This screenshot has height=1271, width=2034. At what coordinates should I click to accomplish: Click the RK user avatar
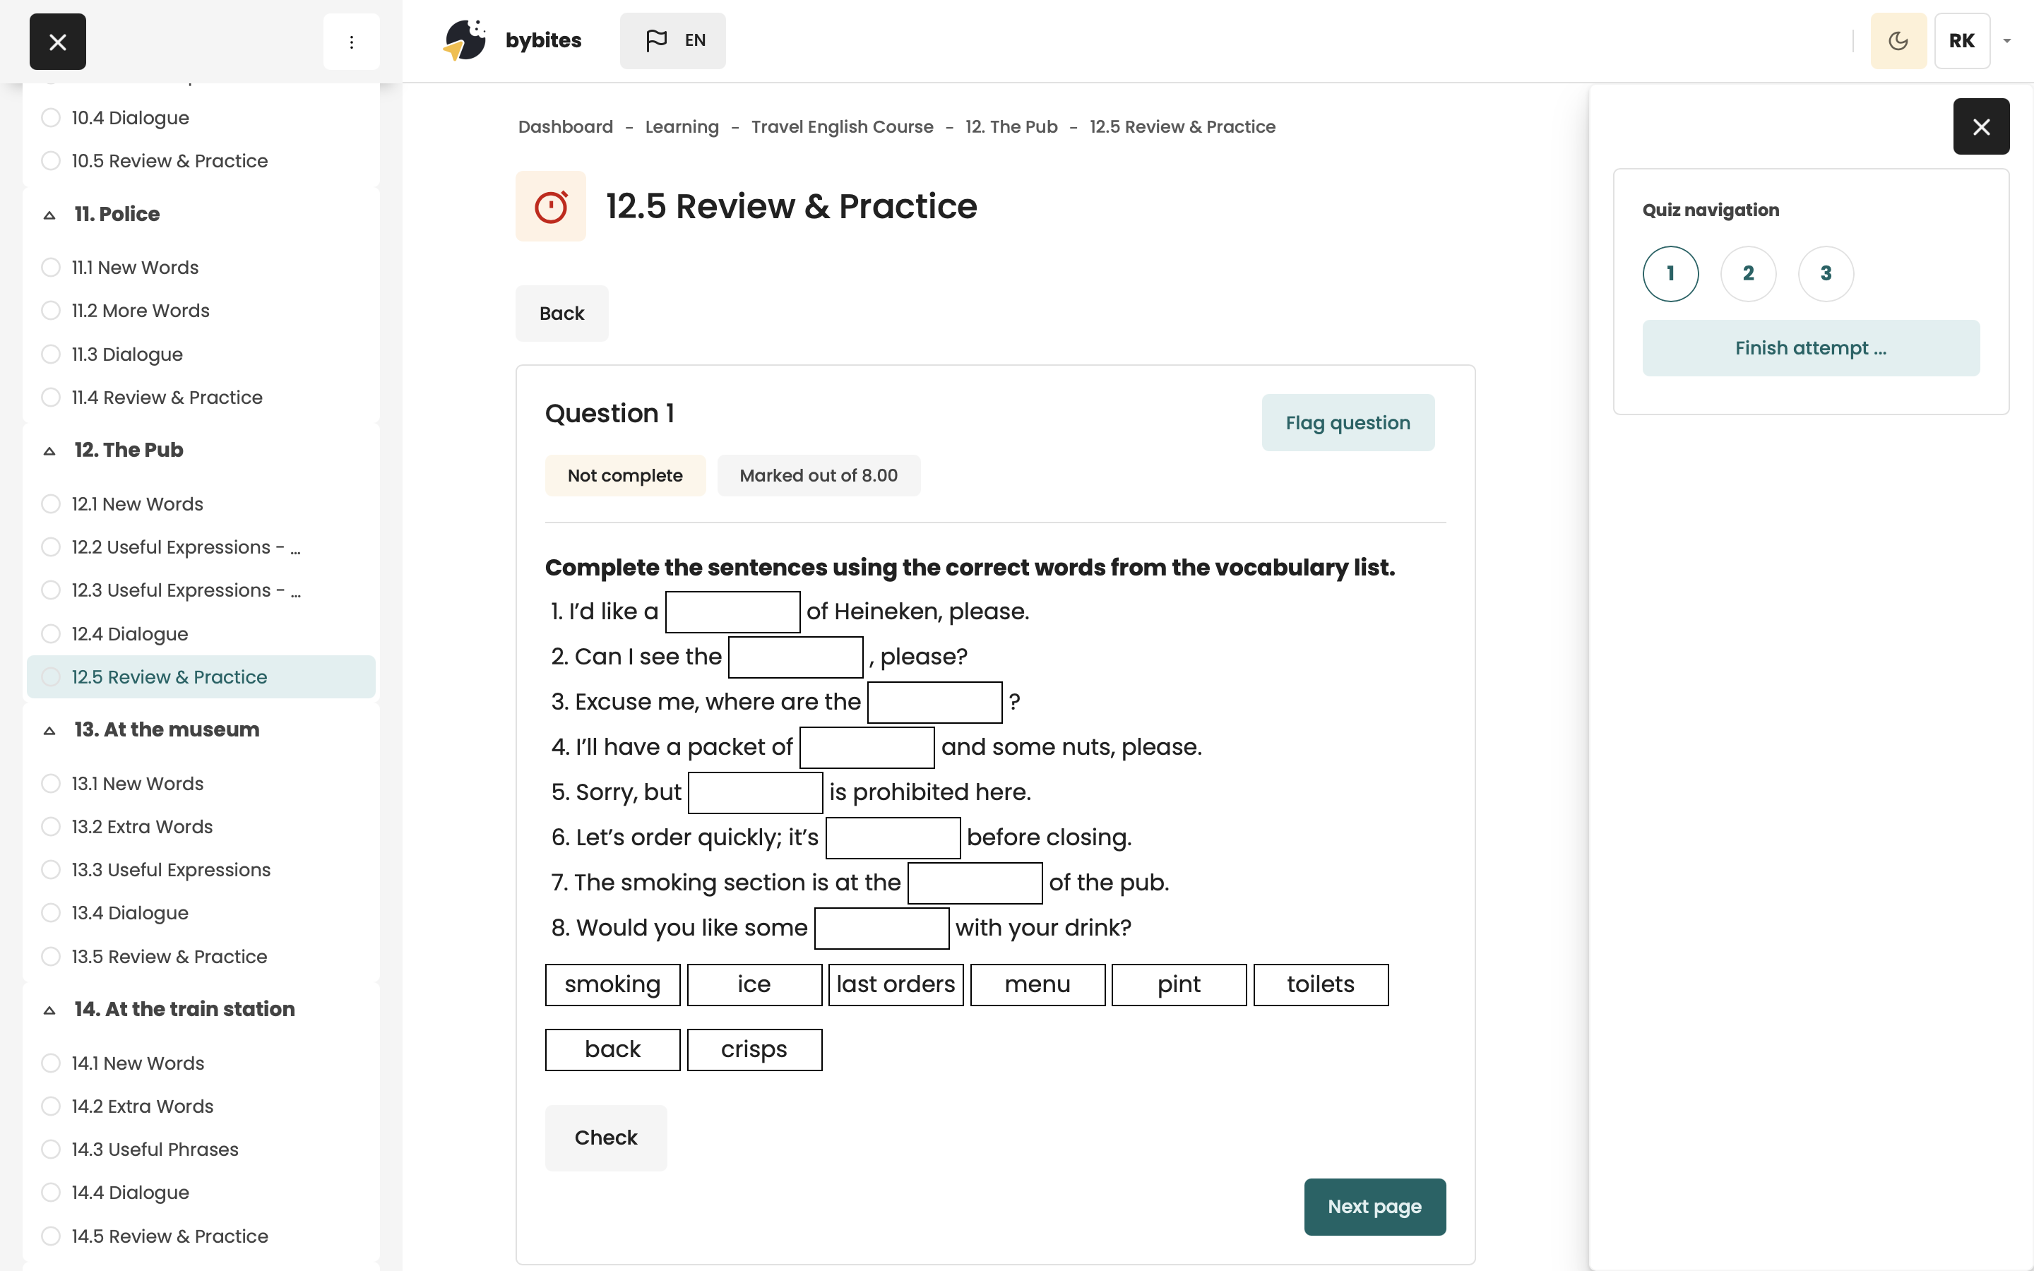click(1961, 40)
